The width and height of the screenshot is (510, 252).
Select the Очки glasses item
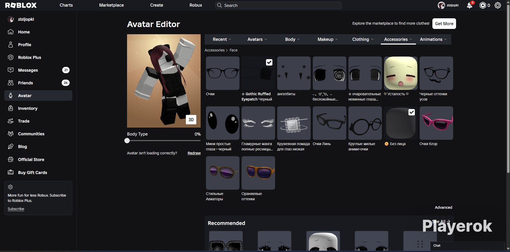(223, 73)
